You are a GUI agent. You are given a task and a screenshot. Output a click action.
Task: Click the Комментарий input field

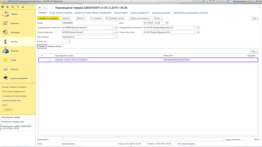[143, 139]
